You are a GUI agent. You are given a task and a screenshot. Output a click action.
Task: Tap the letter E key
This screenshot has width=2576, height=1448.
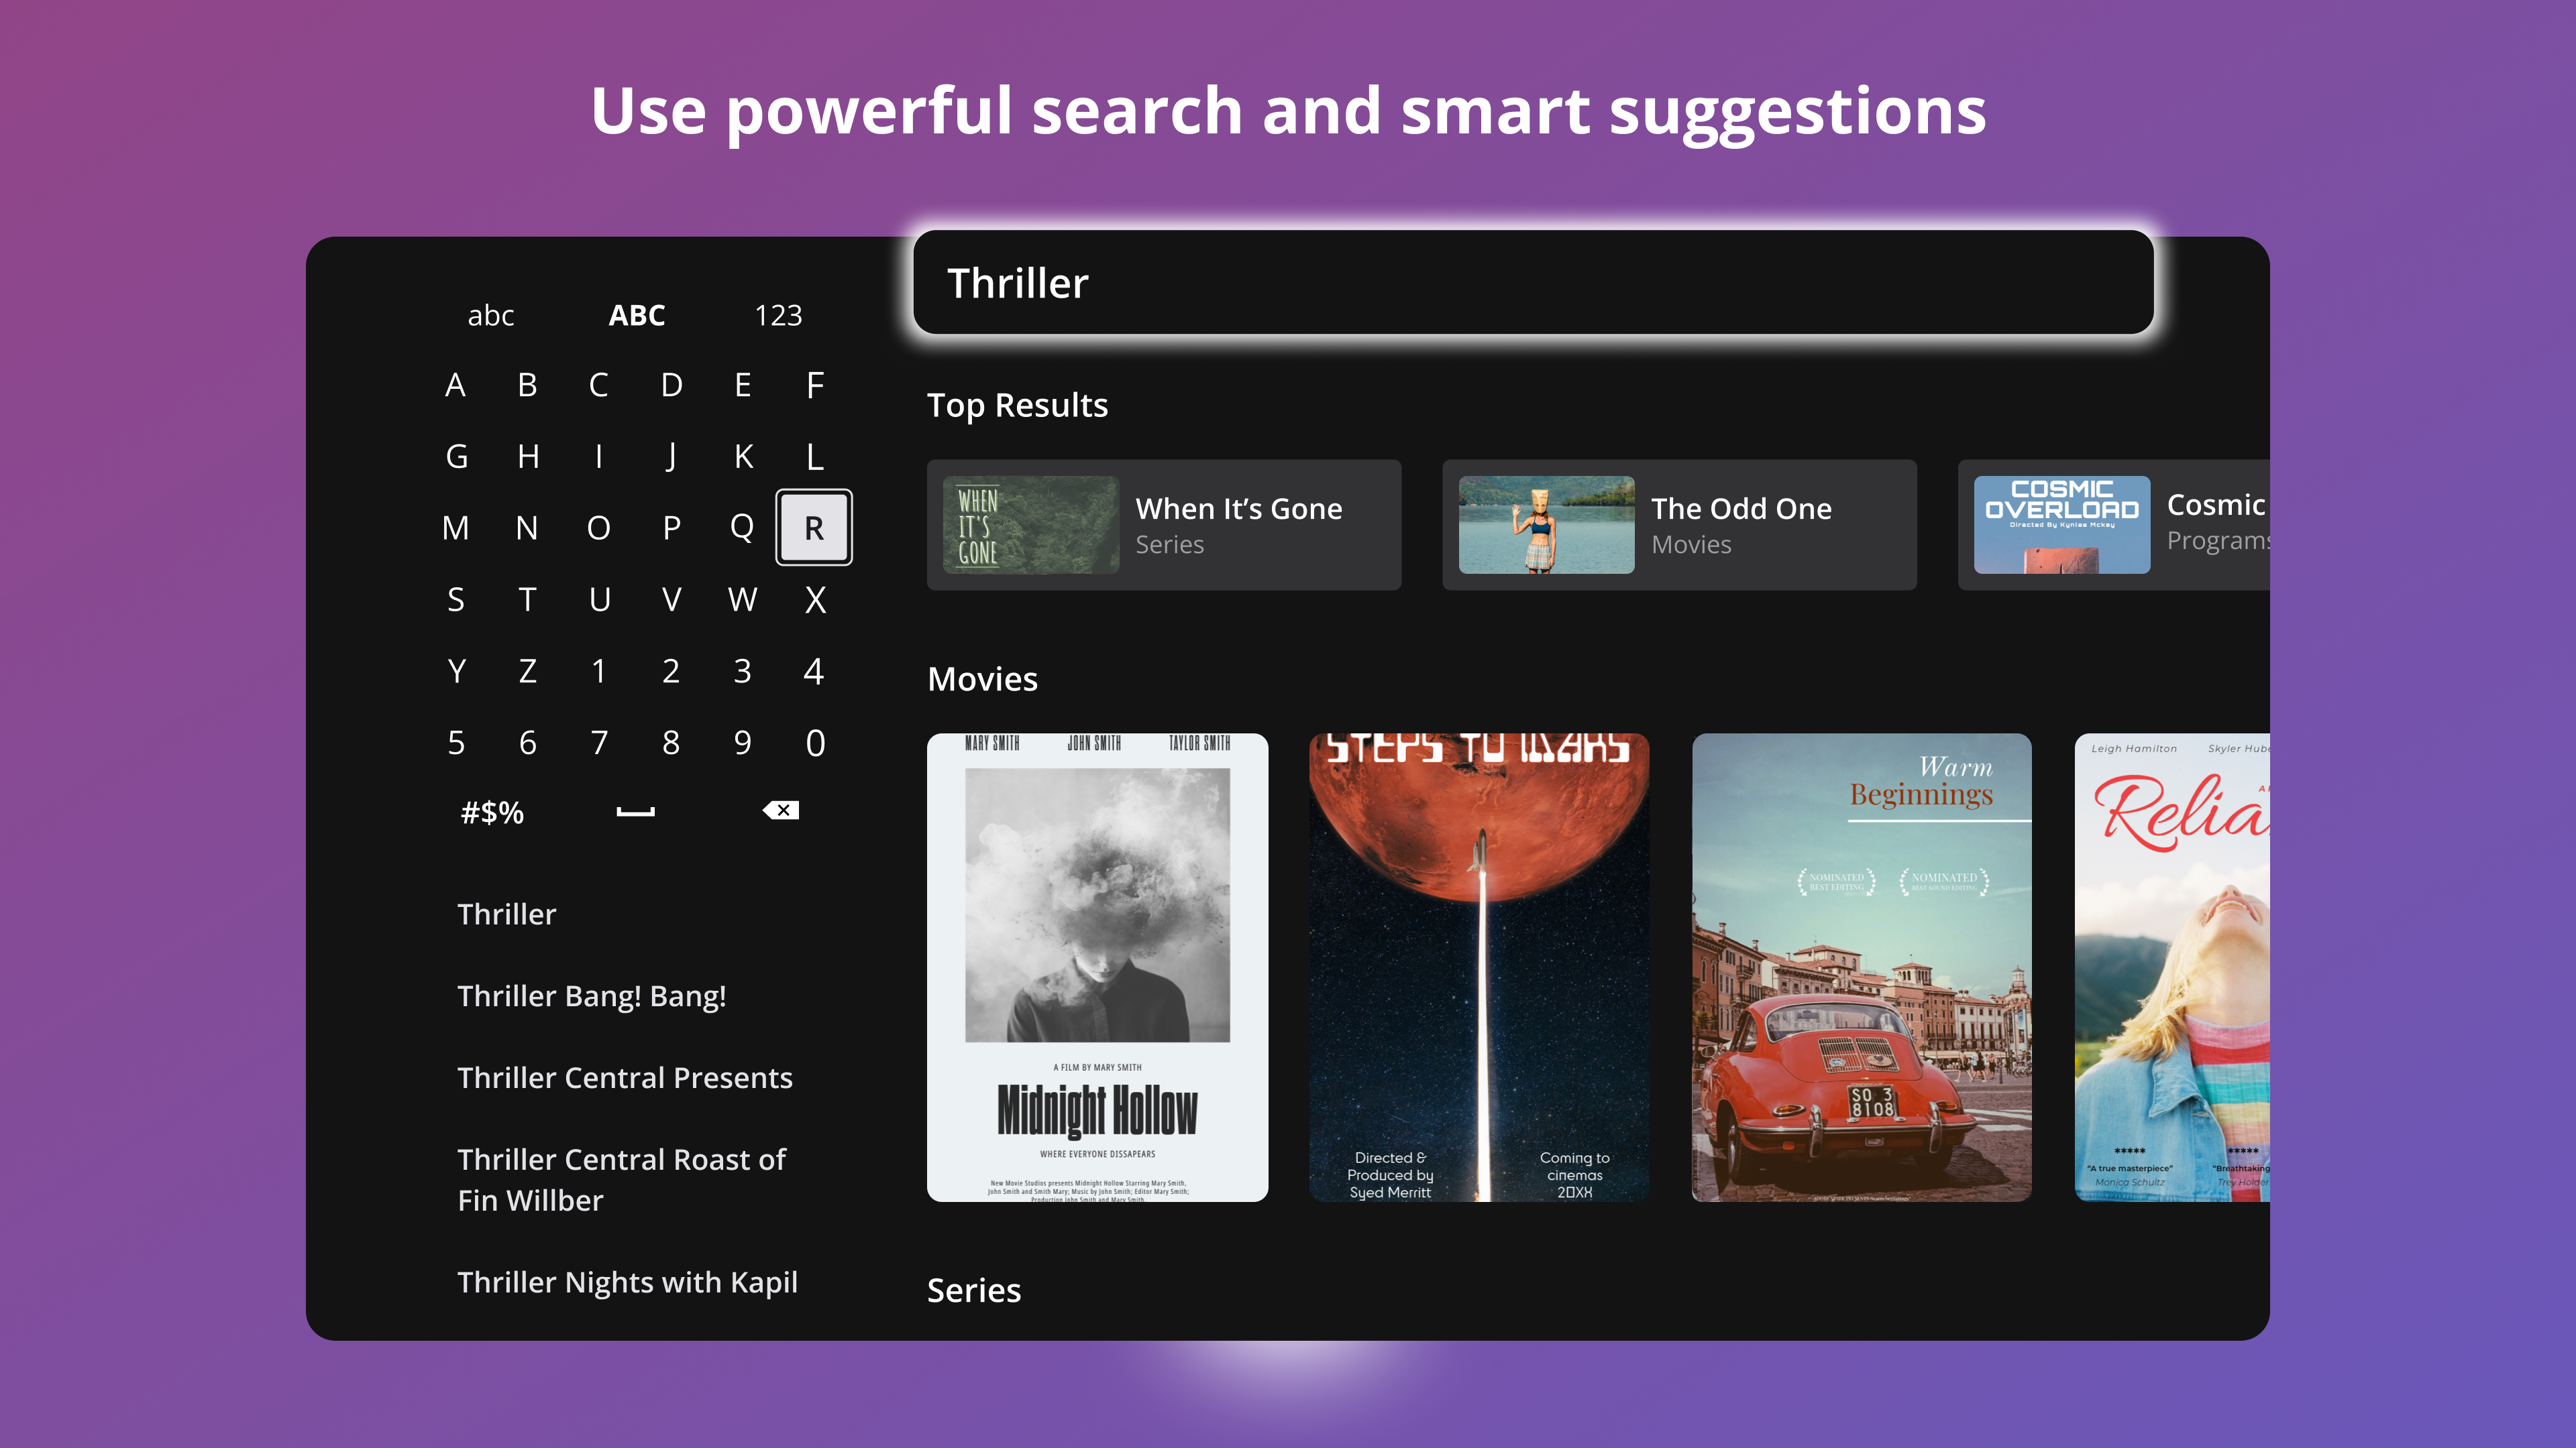(x=742, y=385)
